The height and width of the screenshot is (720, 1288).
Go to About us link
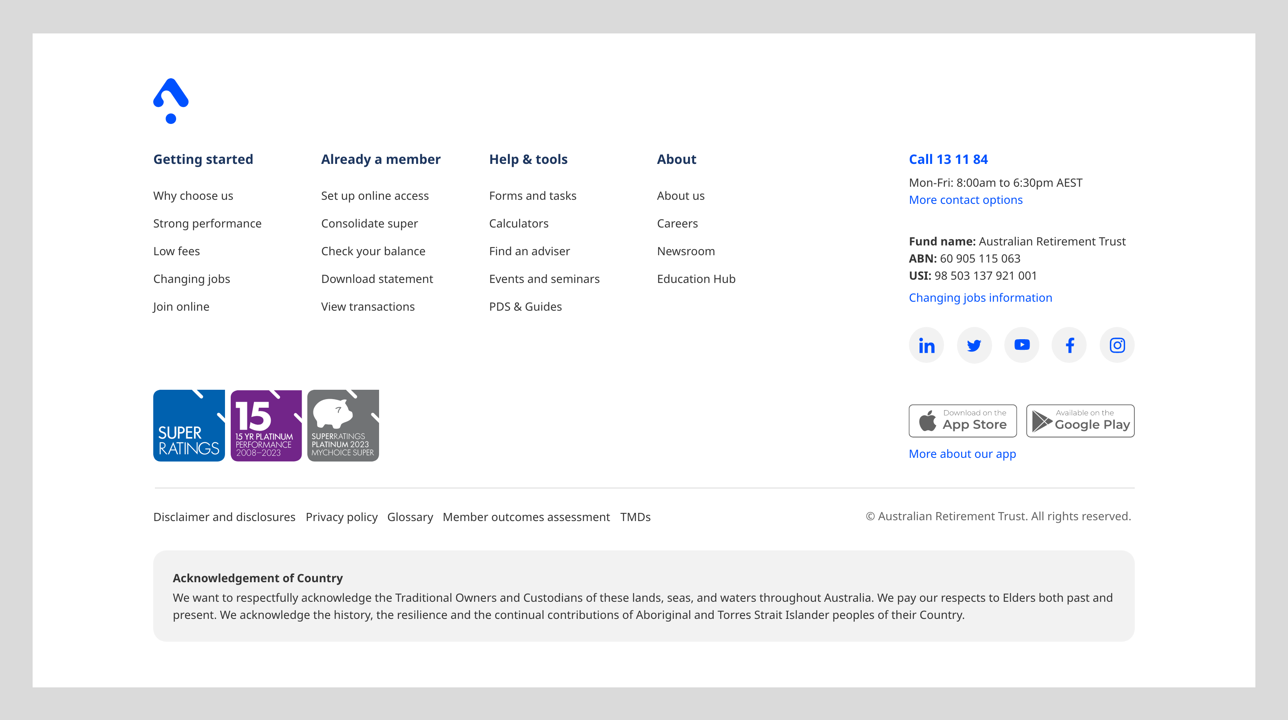coord(681,196)
